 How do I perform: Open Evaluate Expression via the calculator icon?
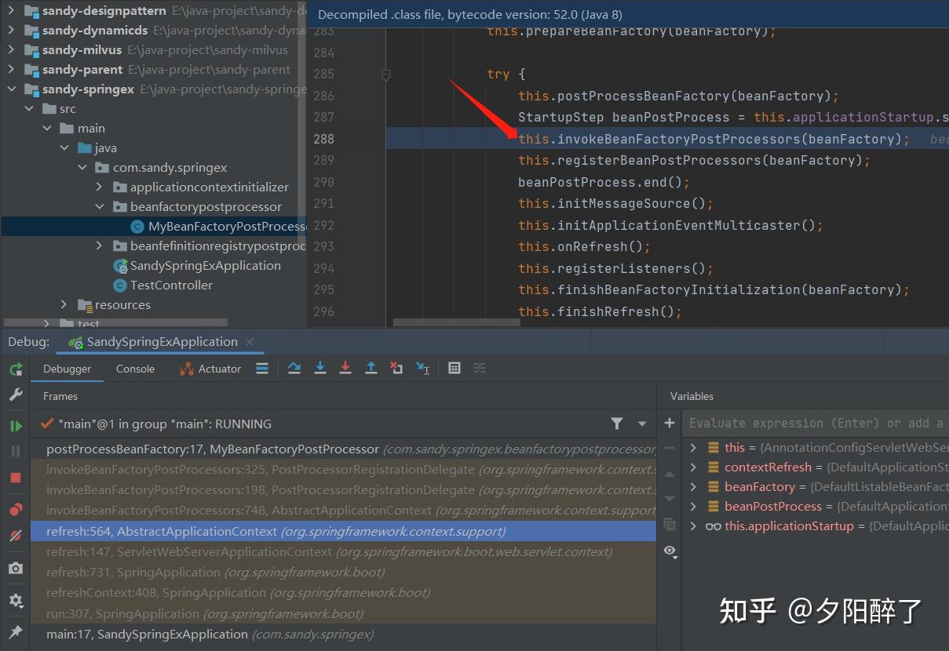[x=454, y=368]
